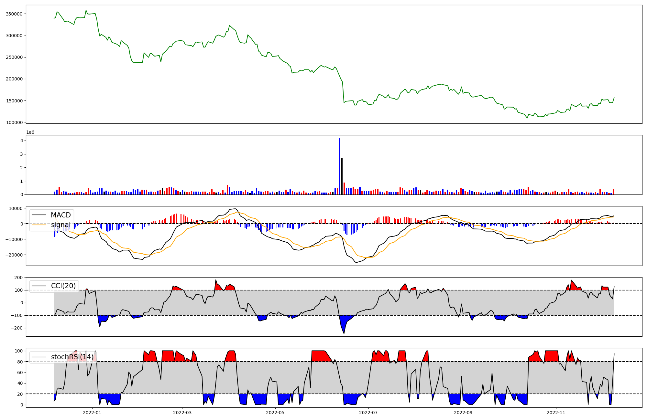647x420 pixels.
Task: Click the 2022-03 x-axis tick label
Action: [x=182, y=413]
